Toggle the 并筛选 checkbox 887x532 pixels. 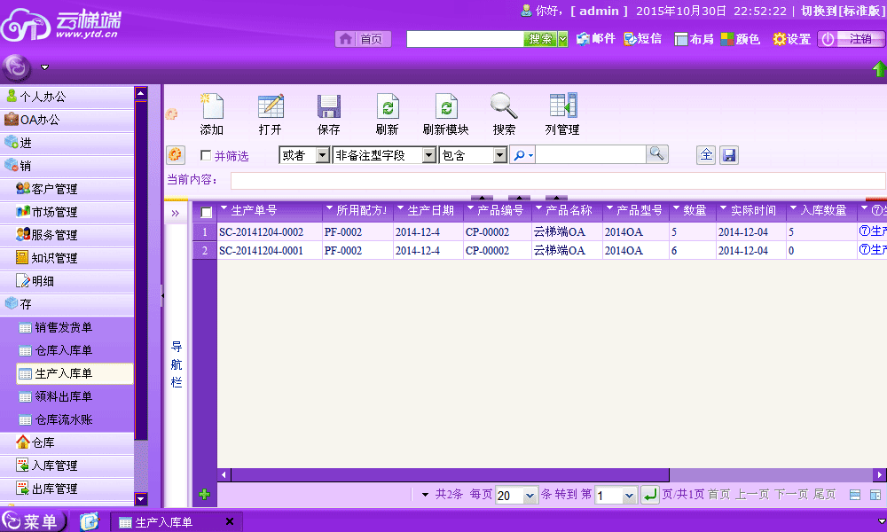pos(206,155)
